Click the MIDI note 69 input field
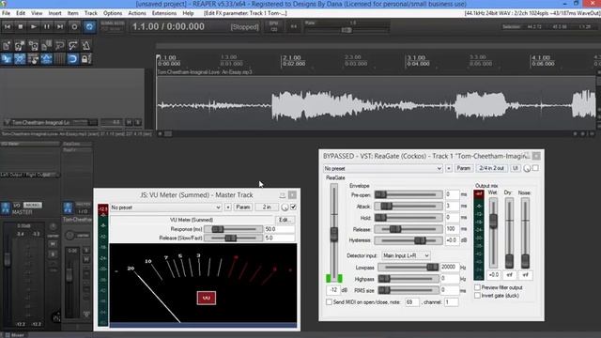The image size is (601, 338). (x=412, y=302)
